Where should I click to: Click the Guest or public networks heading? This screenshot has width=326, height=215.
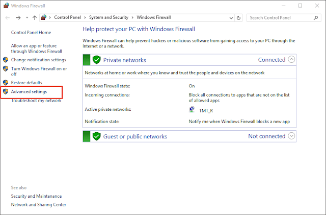point(135,136)
